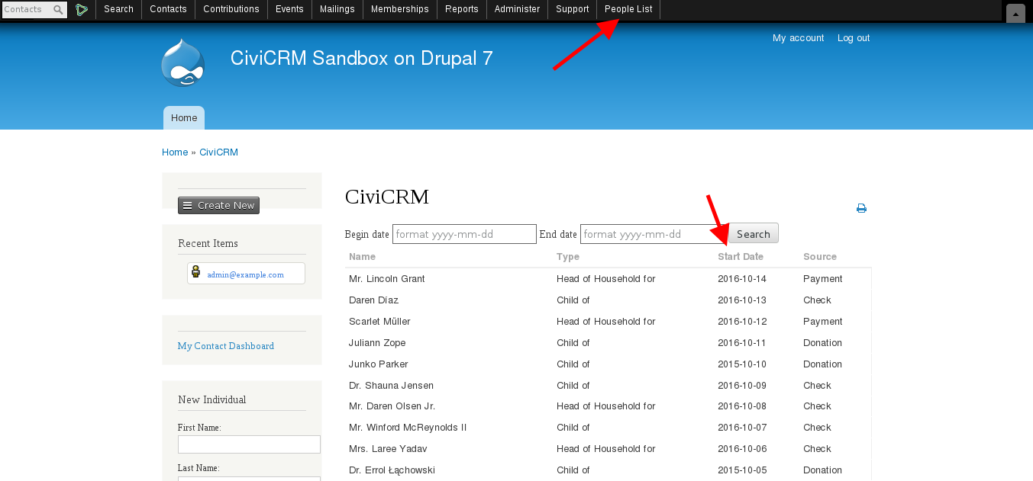Screen dimensions: 1033x481
Task: Click the date 2015-10-05
Action: [x=742, y=470]
